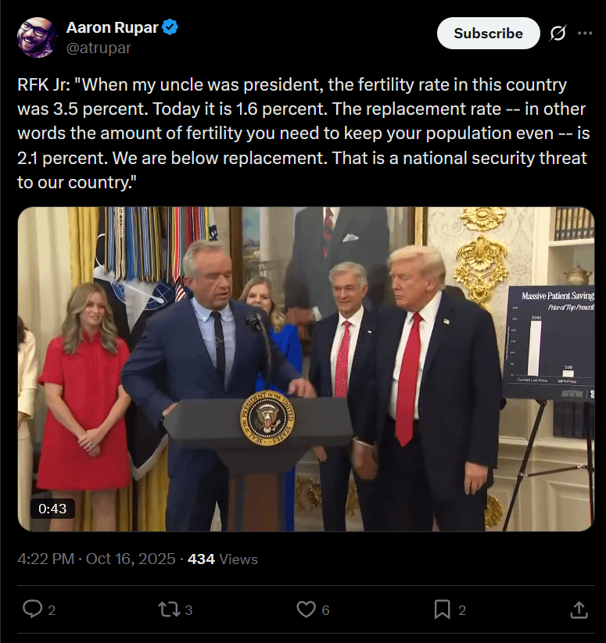Click the repost count number 3
Screen dimensions: 606x643
(x=188, y=610)
